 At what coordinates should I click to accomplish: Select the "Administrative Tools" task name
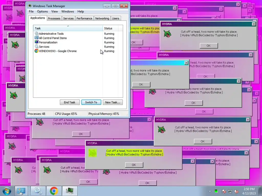click(x=51, y=34)
